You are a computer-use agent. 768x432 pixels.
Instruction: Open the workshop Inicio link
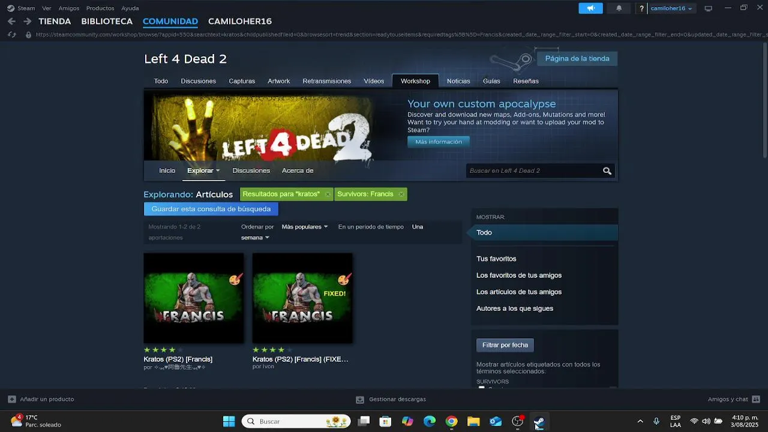167,171
